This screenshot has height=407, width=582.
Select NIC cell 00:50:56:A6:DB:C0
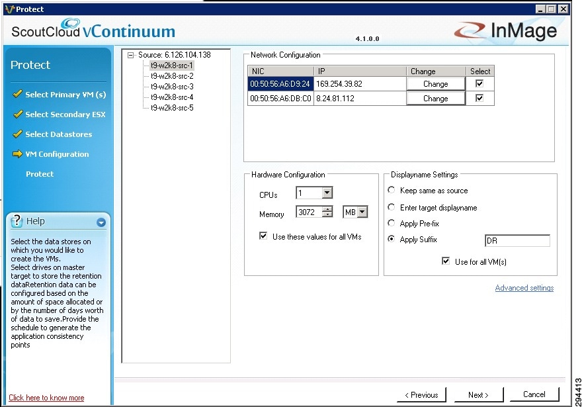[280, 99]
